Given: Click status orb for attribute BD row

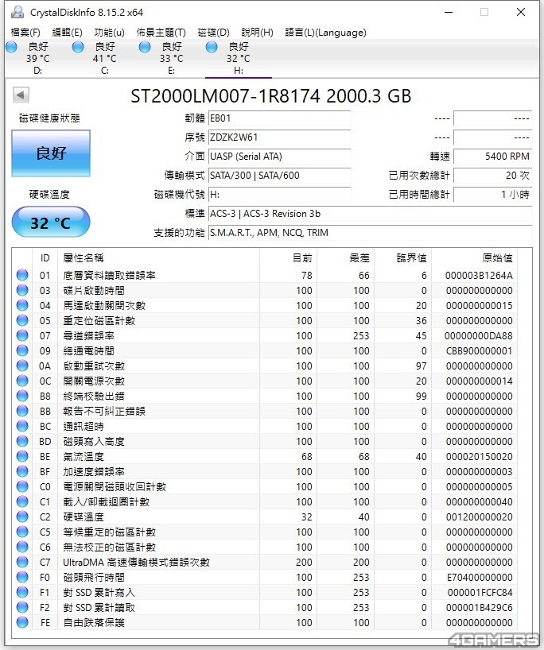Looking at the screenshot, I should click(22, 441).
